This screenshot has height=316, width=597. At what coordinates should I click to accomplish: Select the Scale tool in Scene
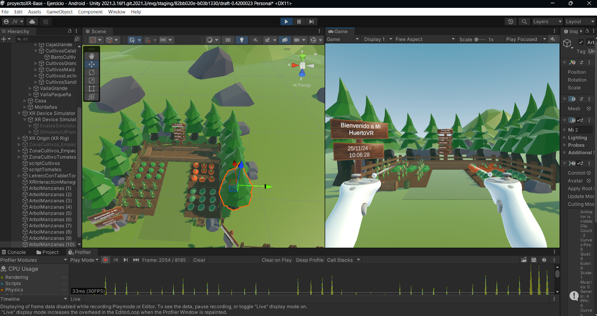[91, 80]
